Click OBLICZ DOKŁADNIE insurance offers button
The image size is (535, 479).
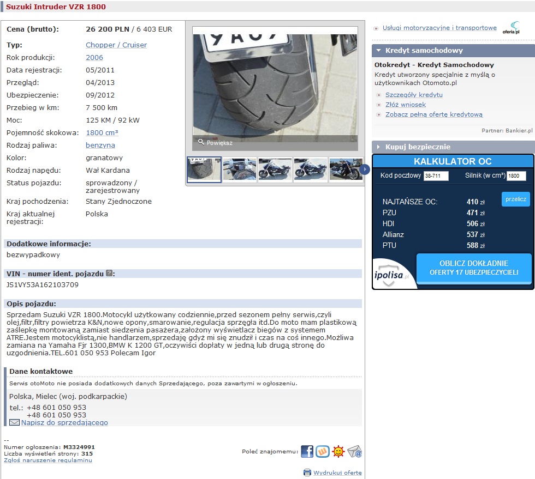point(474,268)
